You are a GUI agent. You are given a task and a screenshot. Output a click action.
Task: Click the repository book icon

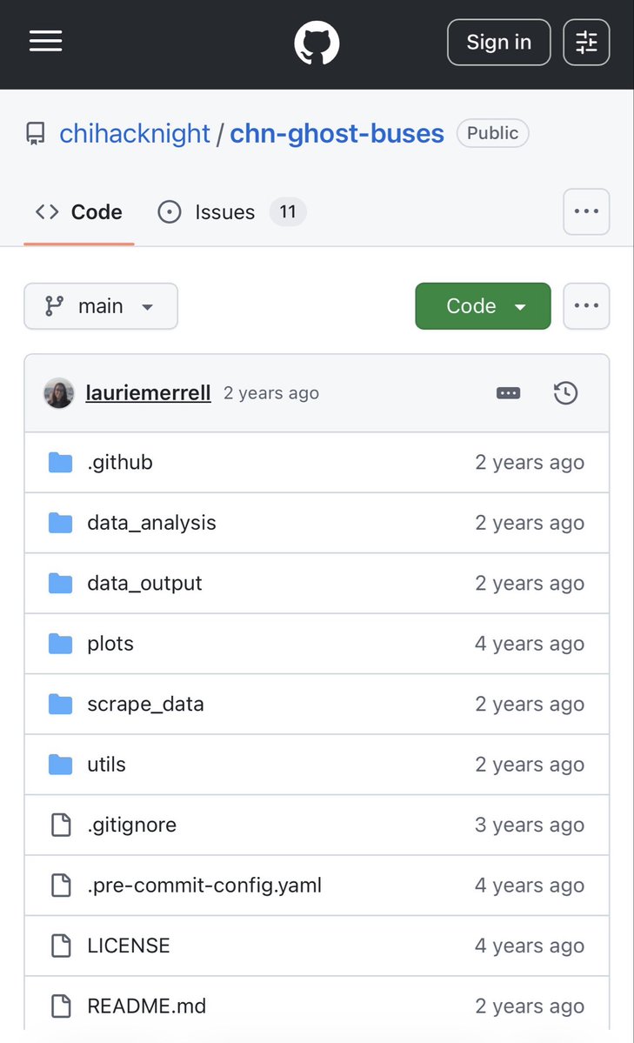tap(36, 134)
